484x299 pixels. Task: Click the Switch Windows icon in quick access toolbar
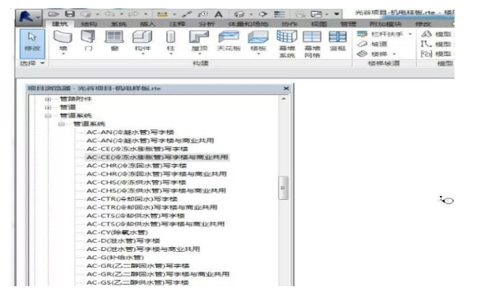316,14
